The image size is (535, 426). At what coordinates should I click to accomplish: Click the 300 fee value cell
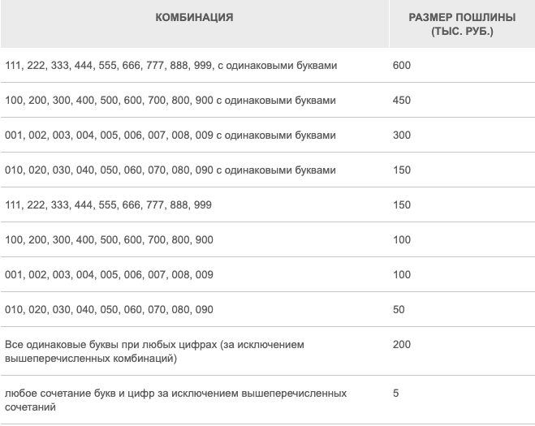click(402, 135)
